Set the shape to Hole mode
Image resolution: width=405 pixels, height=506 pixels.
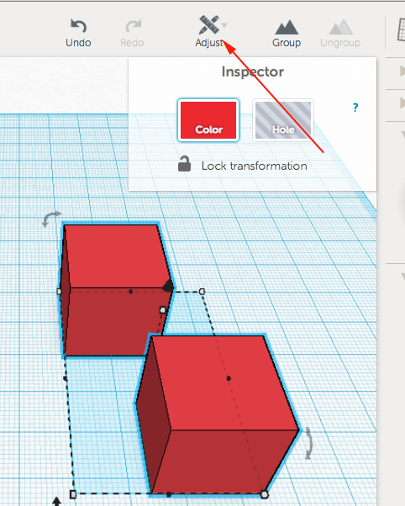point(283,120)
